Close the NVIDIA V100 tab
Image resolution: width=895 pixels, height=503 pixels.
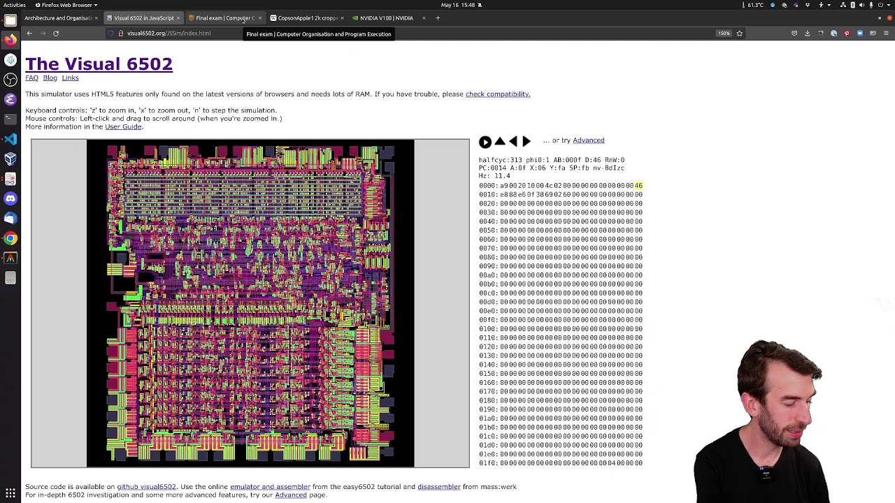point(424,17)
